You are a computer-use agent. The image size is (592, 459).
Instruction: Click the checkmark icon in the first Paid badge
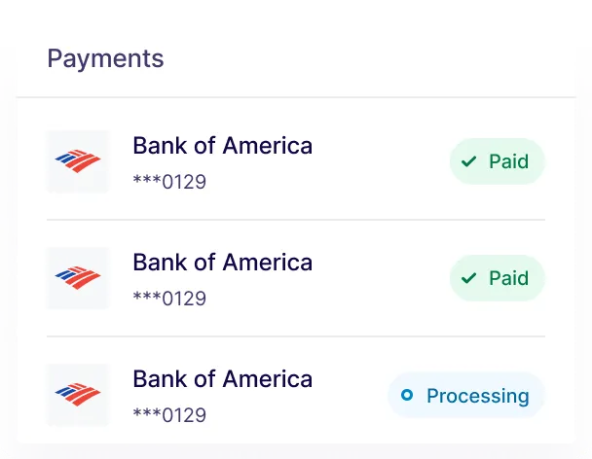(x=469, y=161)
